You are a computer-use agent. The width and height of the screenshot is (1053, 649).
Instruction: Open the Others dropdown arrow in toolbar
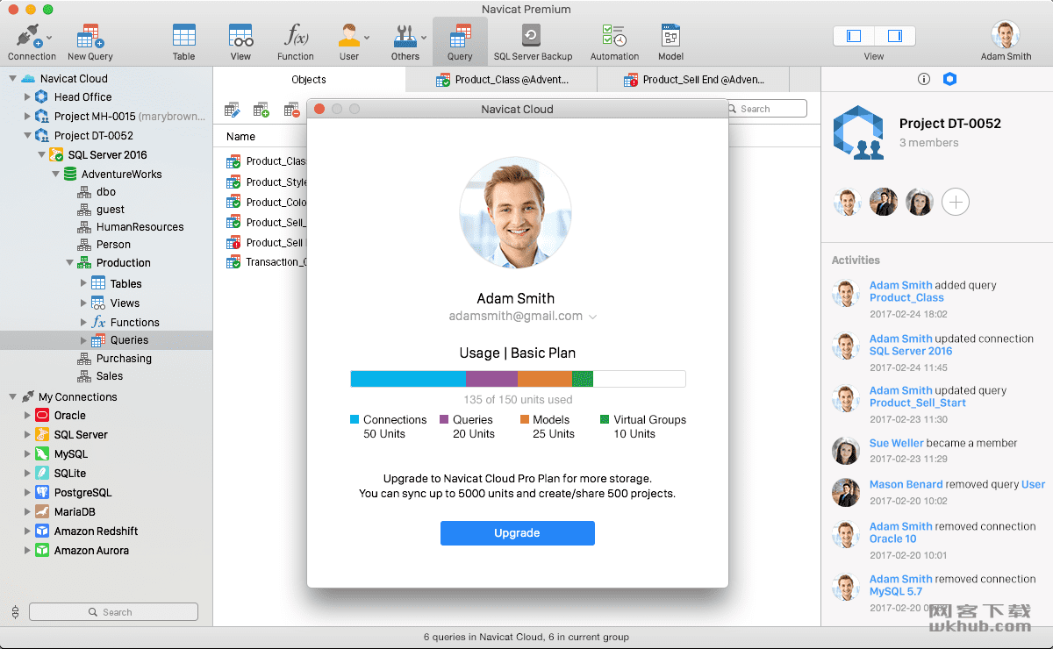424,37
